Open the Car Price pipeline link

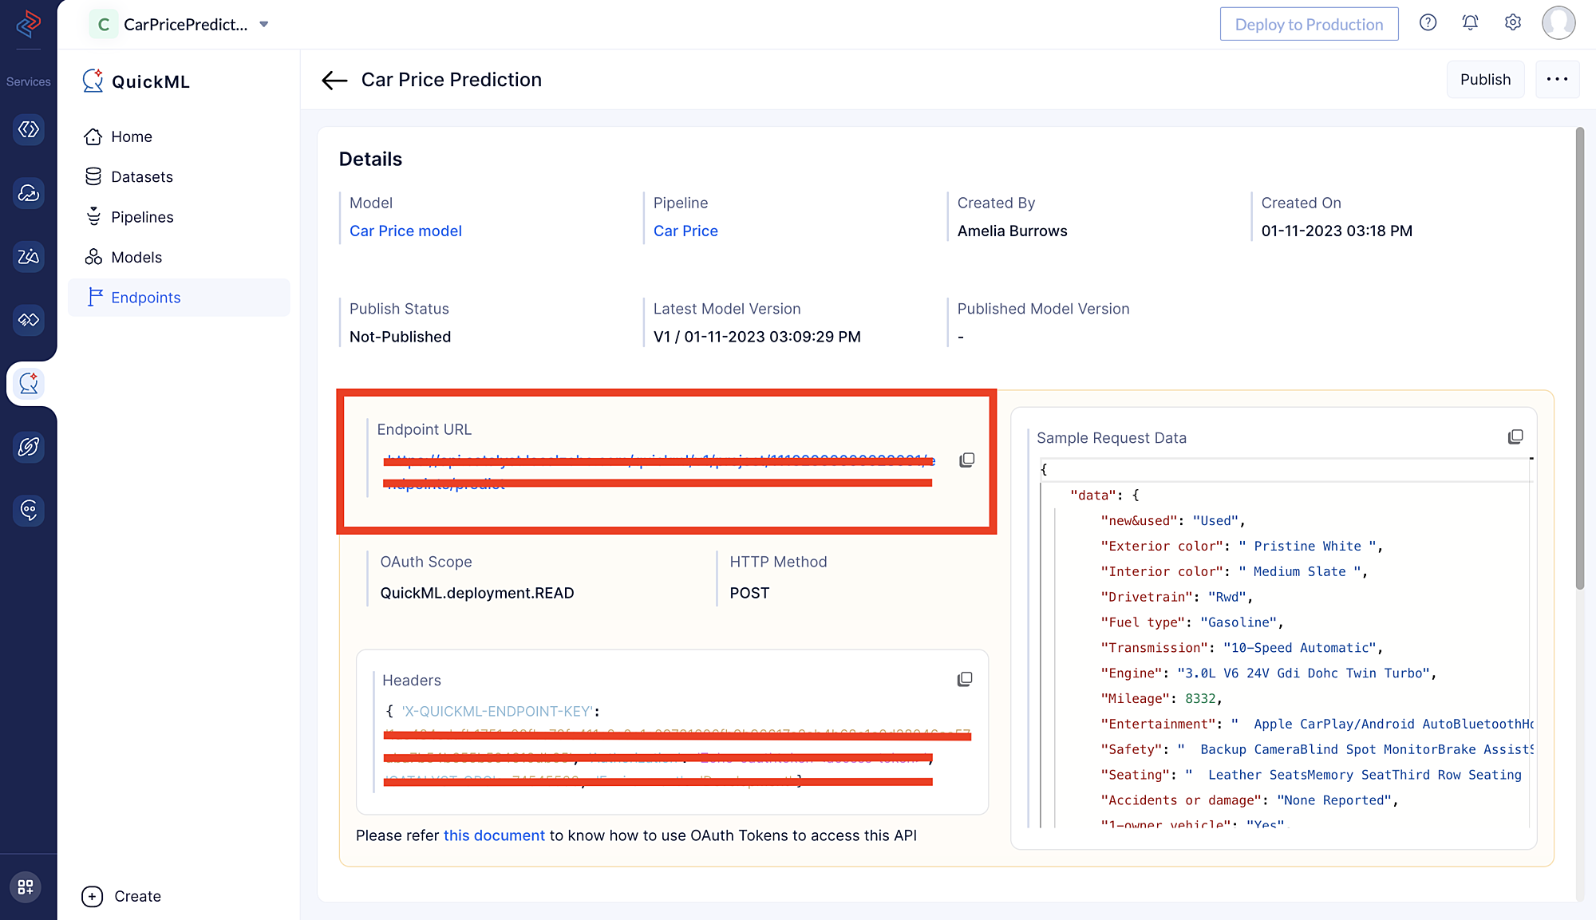coord(684,231)
